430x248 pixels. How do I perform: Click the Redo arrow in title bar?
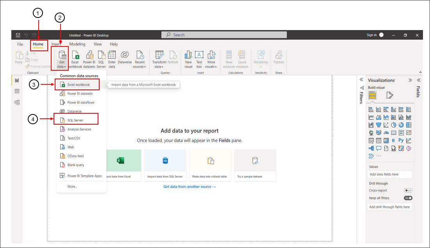(x=34, y=35)
